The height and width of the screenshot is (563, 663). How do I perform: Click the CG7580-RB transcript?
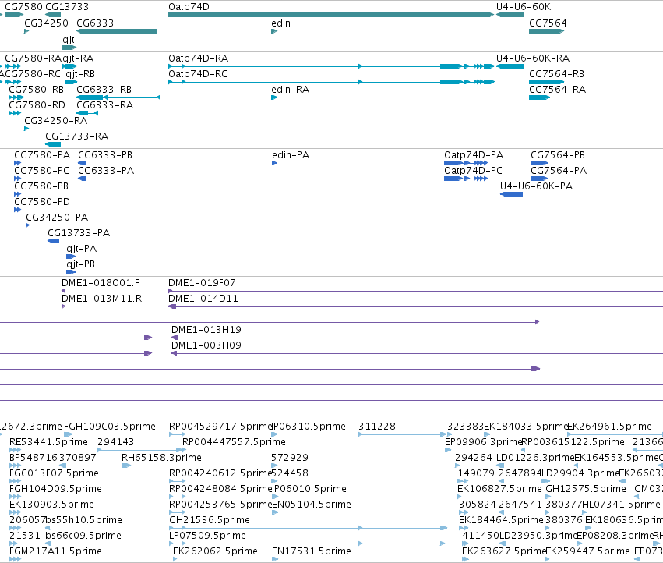point(16,97)
